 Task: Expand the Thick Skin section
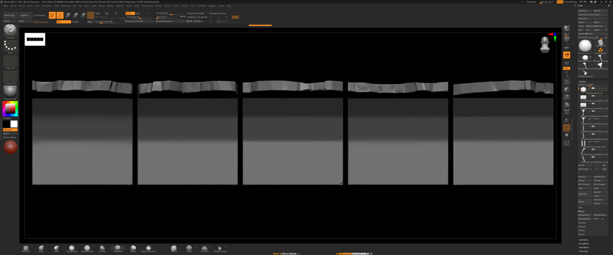(583, 251)
